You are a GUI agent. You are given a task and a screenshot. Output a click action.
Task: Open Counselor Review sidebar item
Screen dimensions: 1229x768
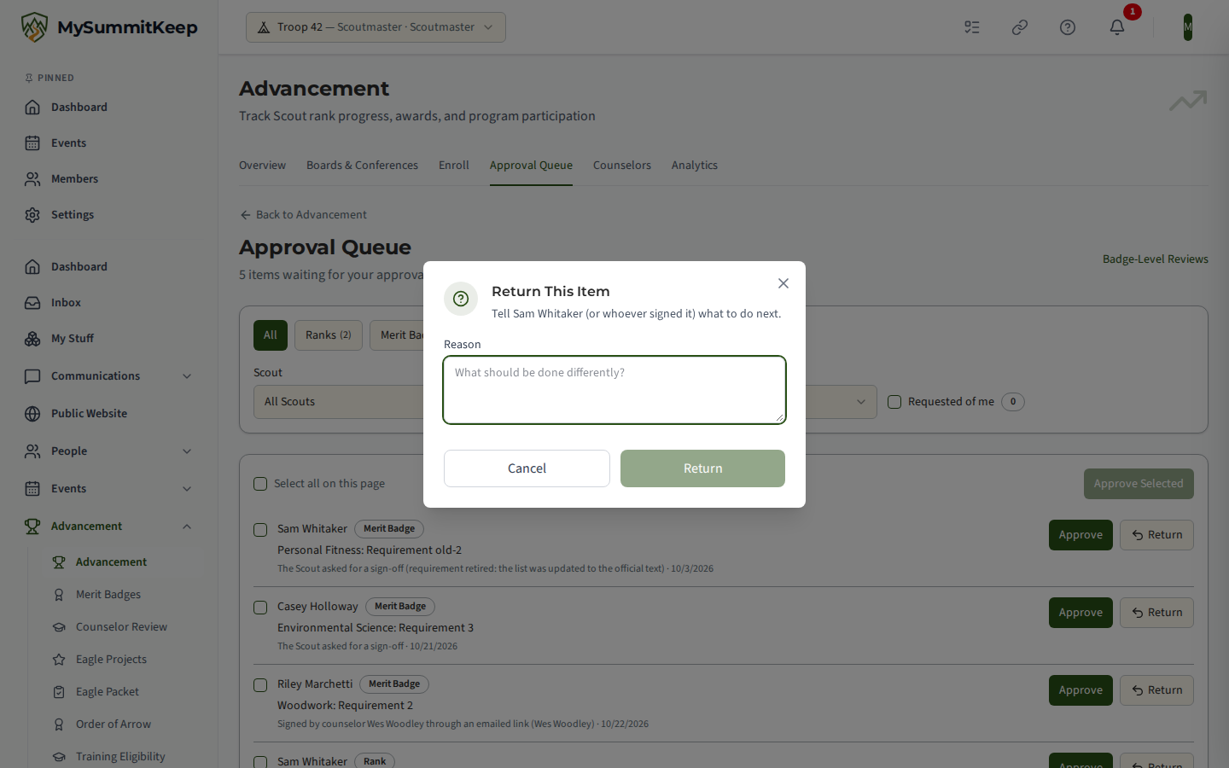click(121, 627)
